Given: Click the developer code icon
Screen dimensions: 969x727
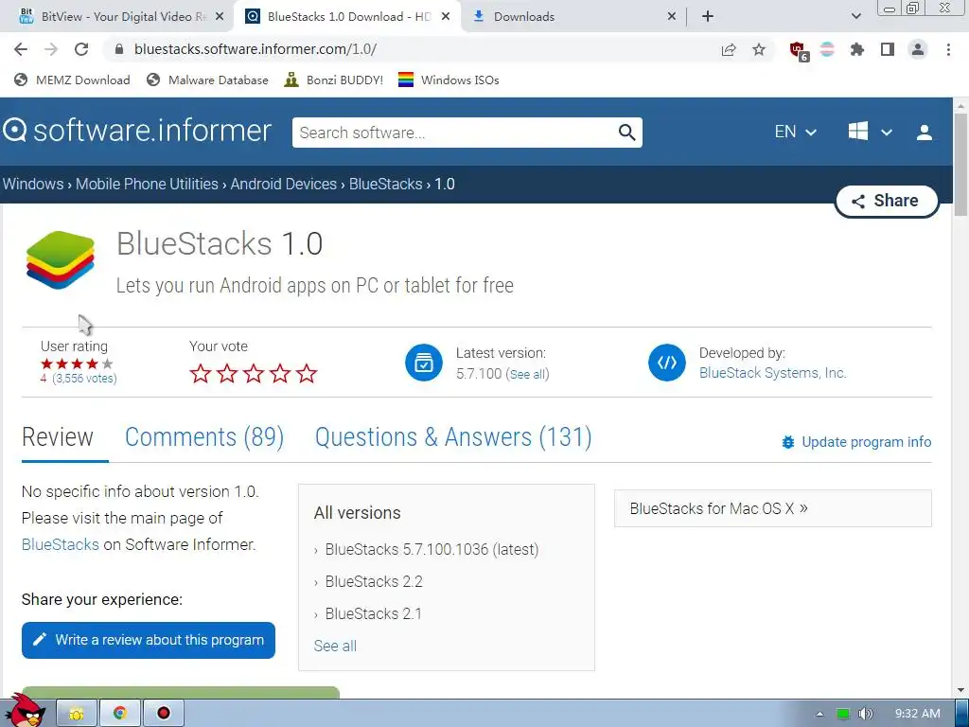Looking at the screenshot, I should click(667, 363).
